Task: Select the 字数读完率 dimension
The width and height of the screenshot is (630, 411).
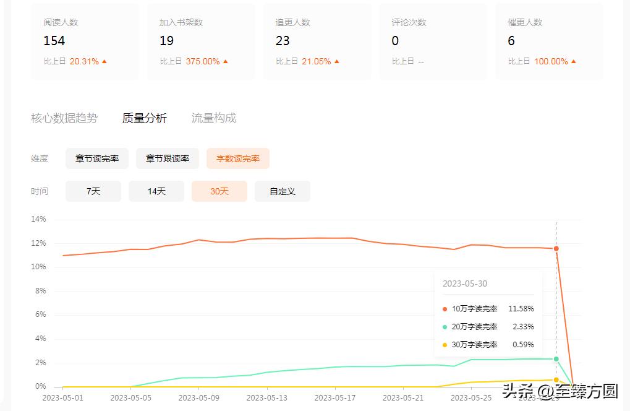Action: [238, 158]
